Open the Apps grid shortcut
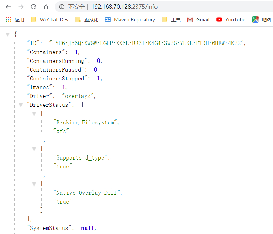 coord(15,19)
